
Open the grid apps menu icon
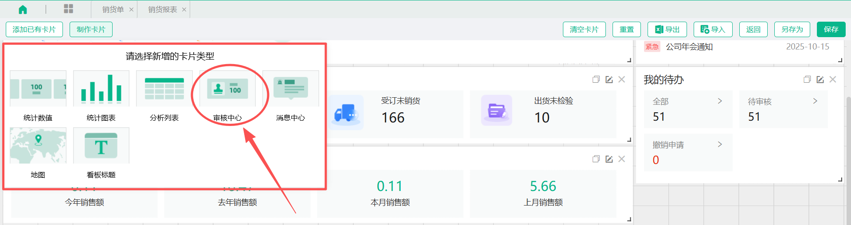(x=68, y=9)
